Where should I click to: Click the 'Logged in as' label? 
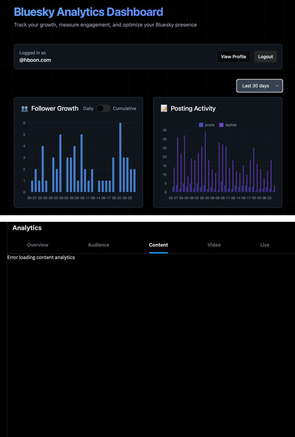pyautogui.click(x=32, y=53)
